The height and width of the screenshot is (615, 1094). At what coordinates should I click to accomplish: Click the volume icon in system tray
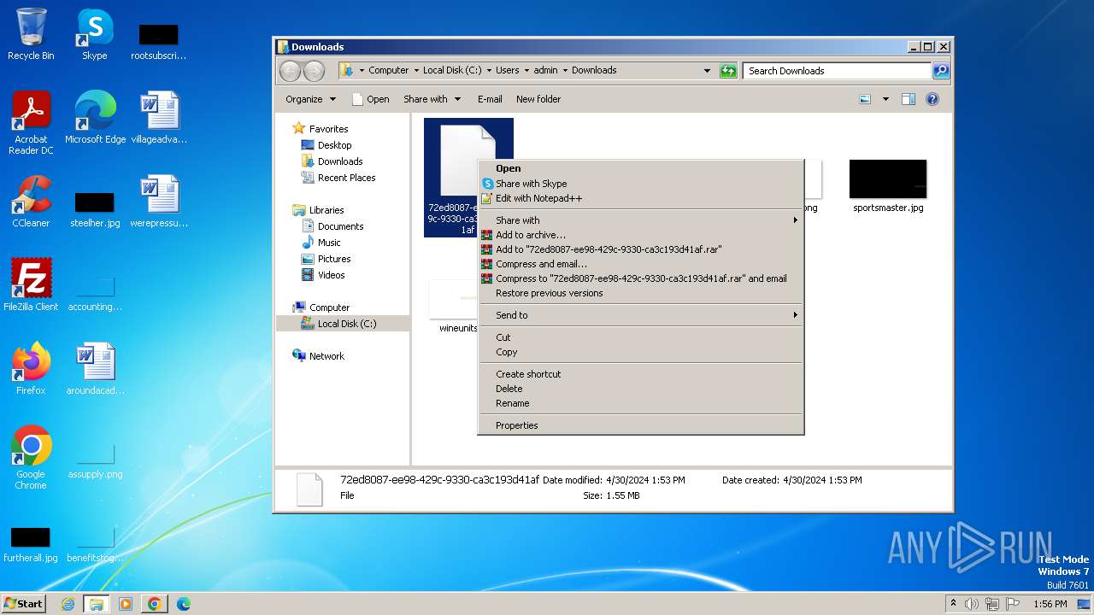click(x=972, y=604)
